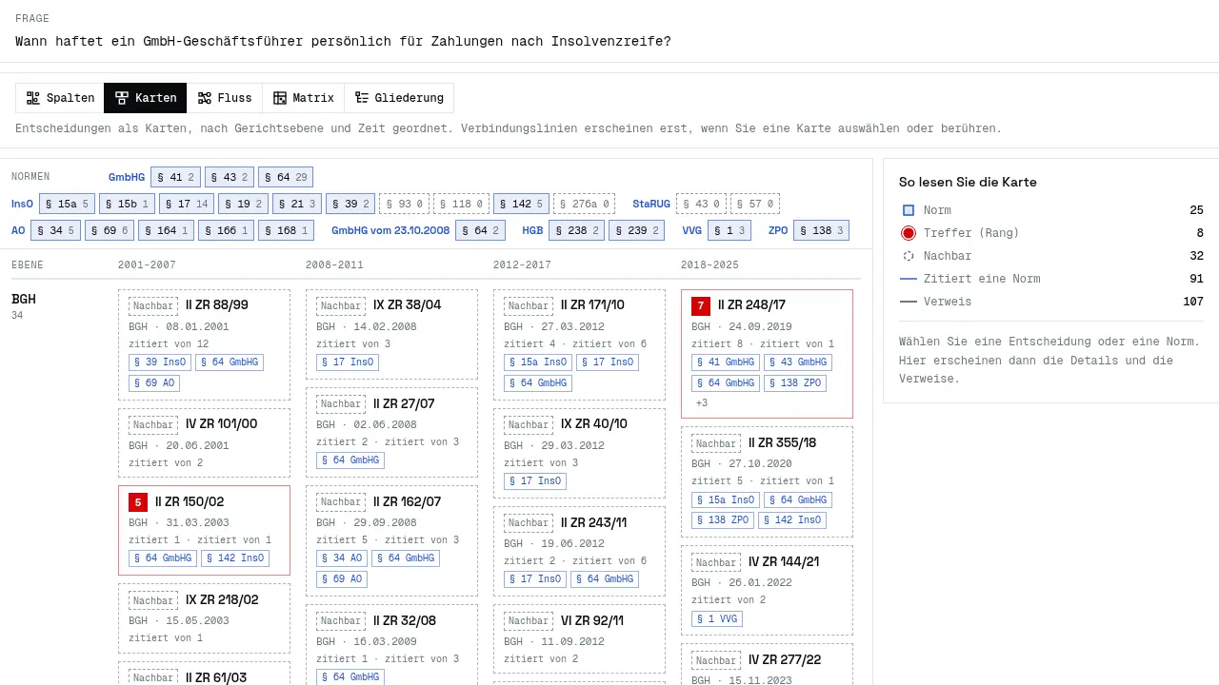
Task: Open the Gliederung tab
Action: point(399,98)
